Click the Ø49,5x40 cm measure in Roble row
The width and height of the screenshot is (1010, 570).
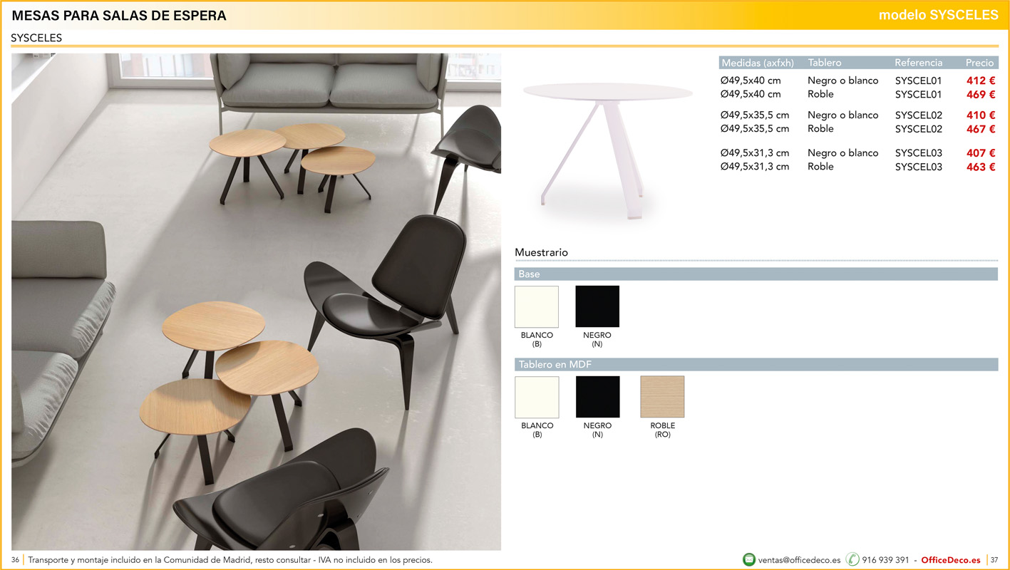pos(751,94)
